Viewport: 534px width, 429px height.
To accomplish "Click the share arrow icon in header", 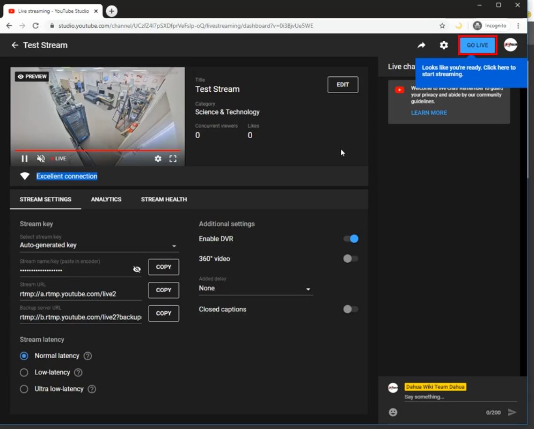I will 421,45.
